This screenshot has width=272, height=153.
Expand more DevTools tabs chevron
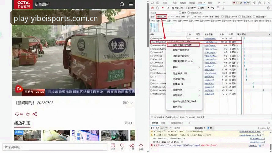click(218, 3)
